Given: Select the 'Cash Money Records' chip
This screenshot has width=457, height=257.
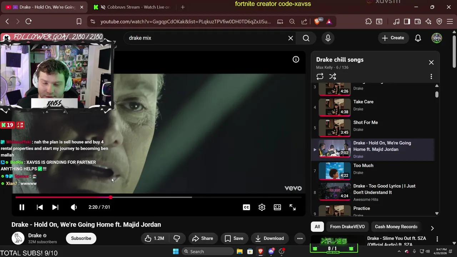Looking at the screenshot, I should coord(396,227).
